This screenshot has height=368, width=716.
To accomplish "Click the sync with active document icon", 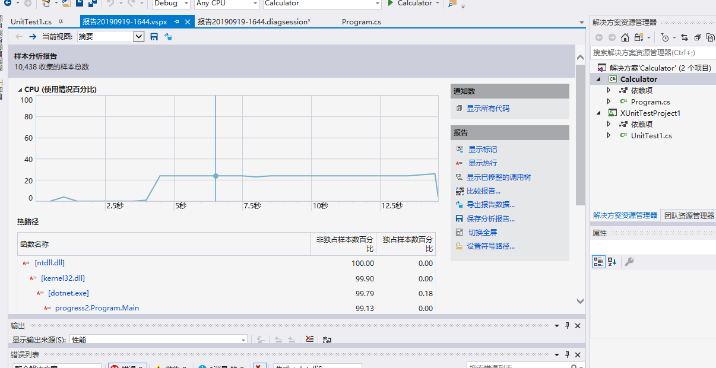I will click(x=685, y=37).
